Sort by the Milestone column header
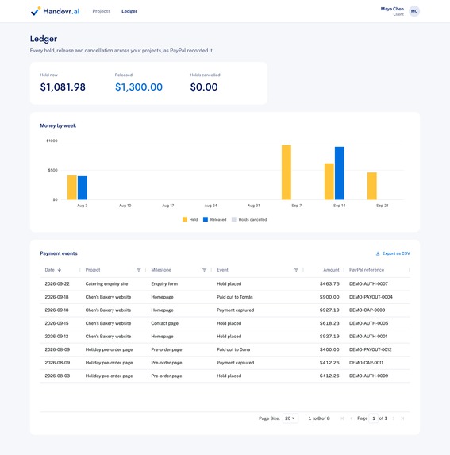This screenshot has height=455, width=450. point(161,270)
